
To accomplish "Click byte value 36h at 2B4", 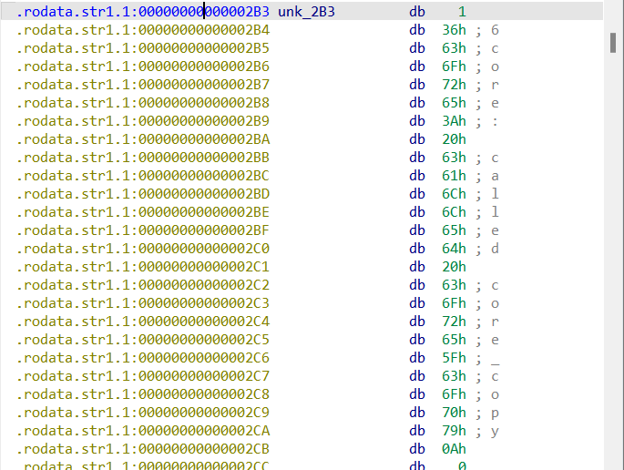I will pyautogui.click(x=454, y=30).
